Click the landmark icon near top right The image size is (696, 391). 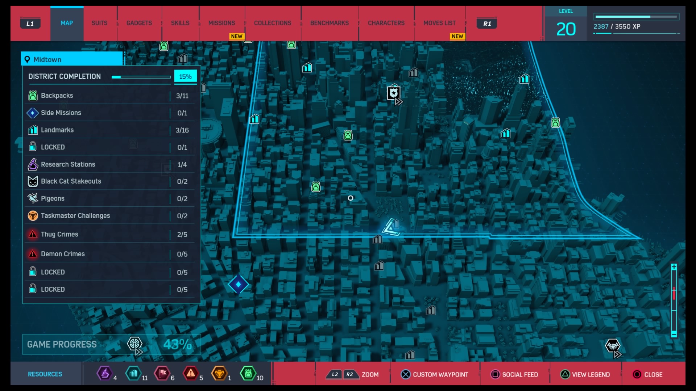click(x=524, y=79)
